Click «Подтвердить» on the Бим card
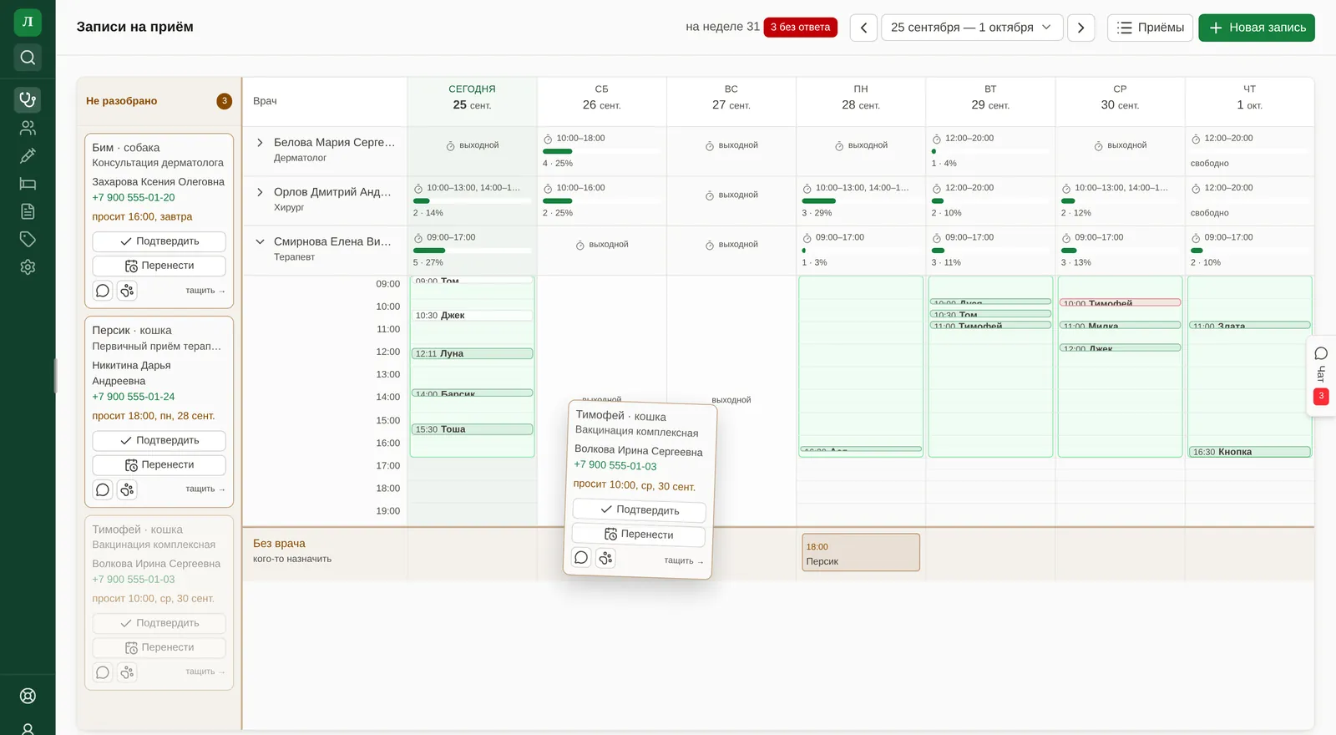The width and height of the screenshot is (1336, 735). pos(159,241)
